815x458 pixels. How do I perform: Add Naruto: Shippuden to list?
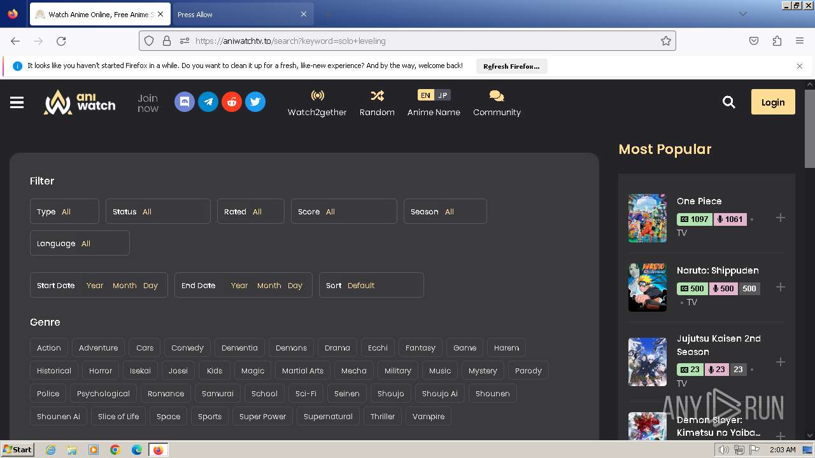coord(781,287)
